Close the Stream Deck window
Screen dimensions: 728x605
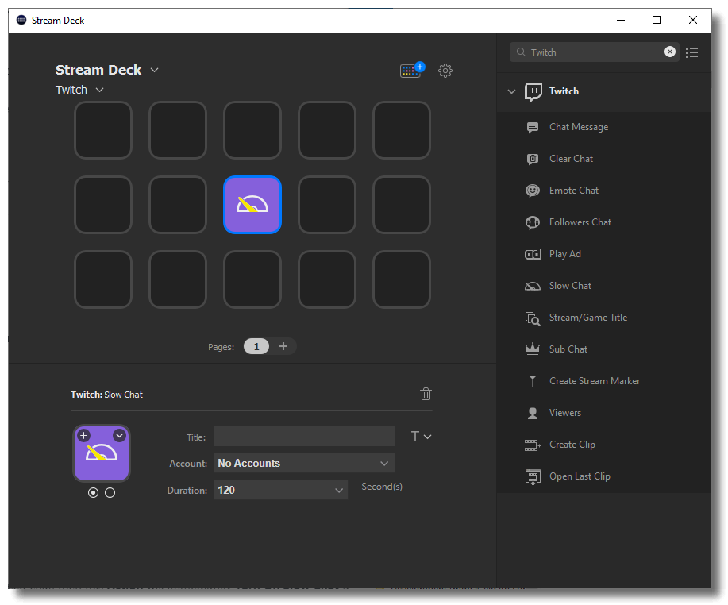coord(693,20)
